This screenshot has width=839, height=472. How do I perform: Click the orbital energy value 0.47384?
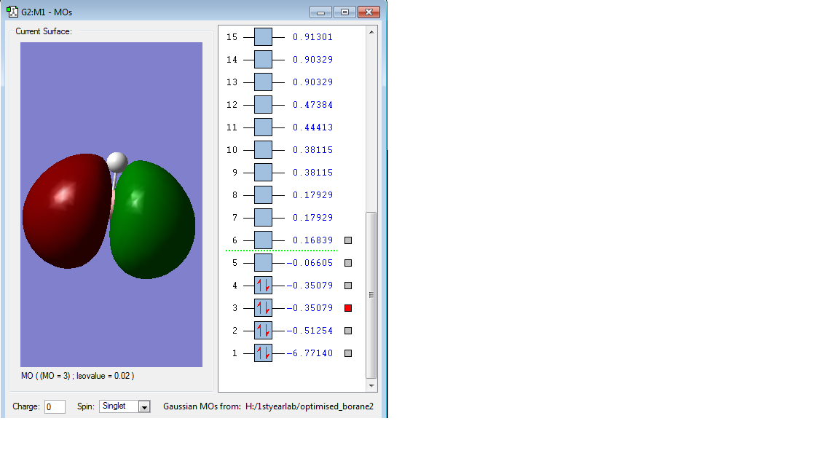point(312,105)
